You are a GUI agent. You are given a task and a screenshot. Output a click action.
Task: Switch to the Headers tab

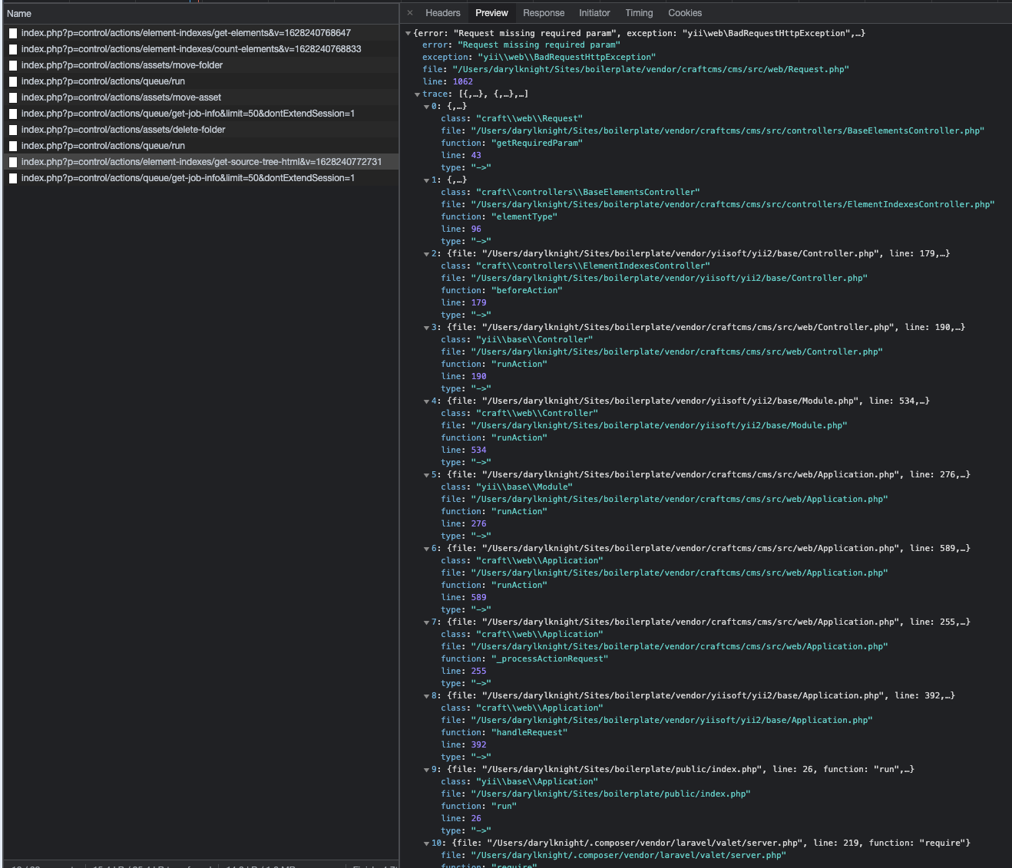(442, 13)
